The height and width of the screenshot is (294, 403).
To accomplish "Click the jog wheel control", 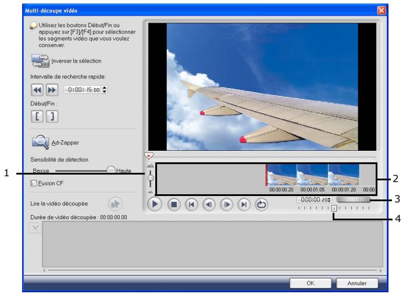I will click(354, 199).
